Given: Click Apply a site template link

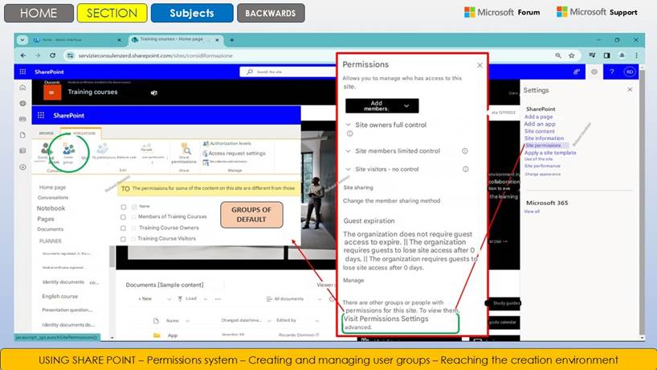Looking at the screenshot, I should point(549,153).
